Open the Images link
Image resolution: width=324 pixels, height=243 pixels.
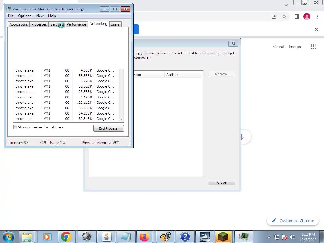click(x=295, y=47)
